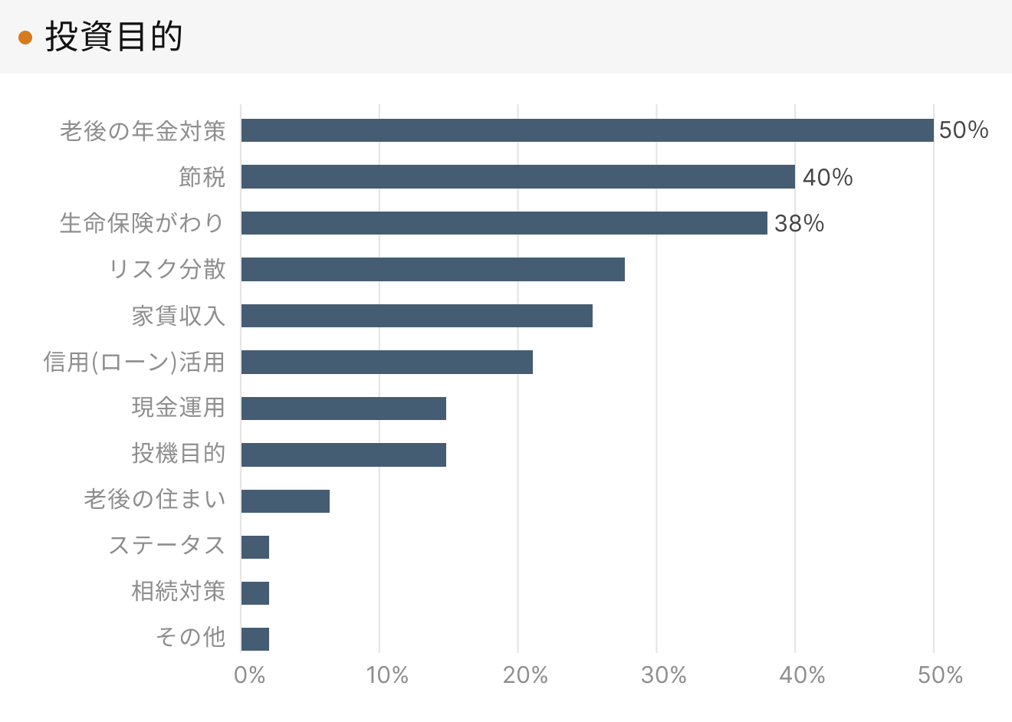Click the リスク分散 bar
This screenshot has height=722, width=1012.
coord(433,269)
